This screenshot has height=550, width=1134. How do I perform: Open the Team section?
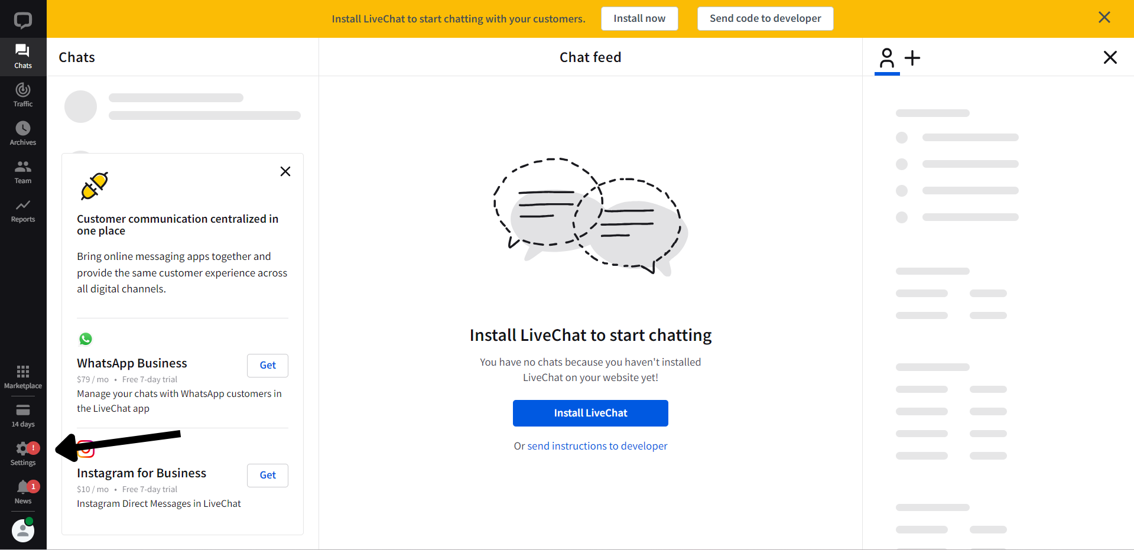tap(23, 172)
